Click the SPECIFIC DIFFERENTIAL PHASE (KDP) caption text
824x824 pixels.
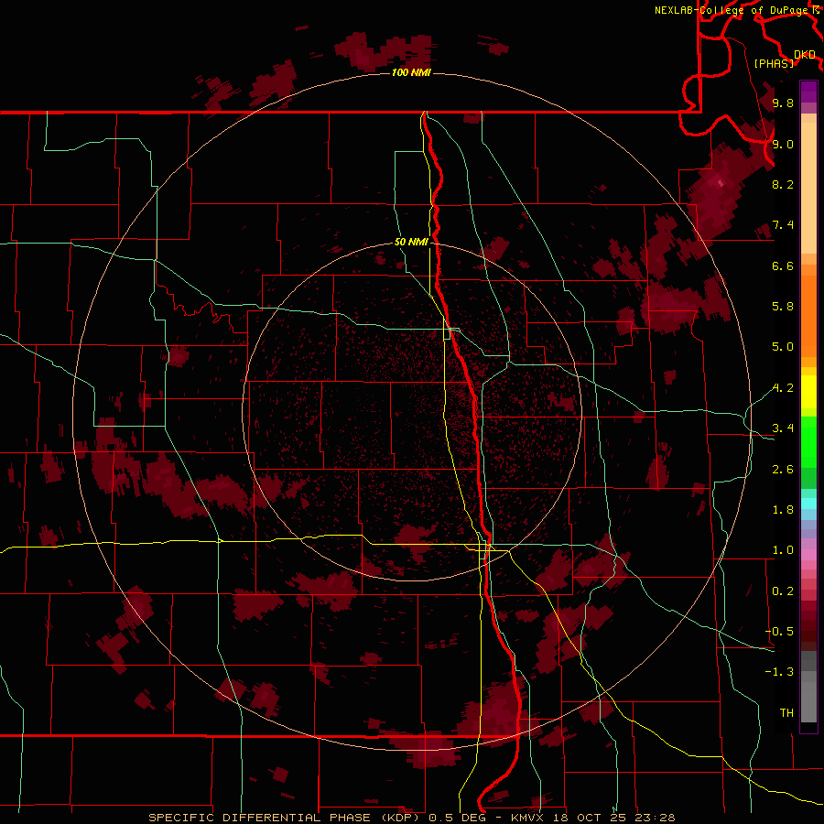(x=286, y=818)
